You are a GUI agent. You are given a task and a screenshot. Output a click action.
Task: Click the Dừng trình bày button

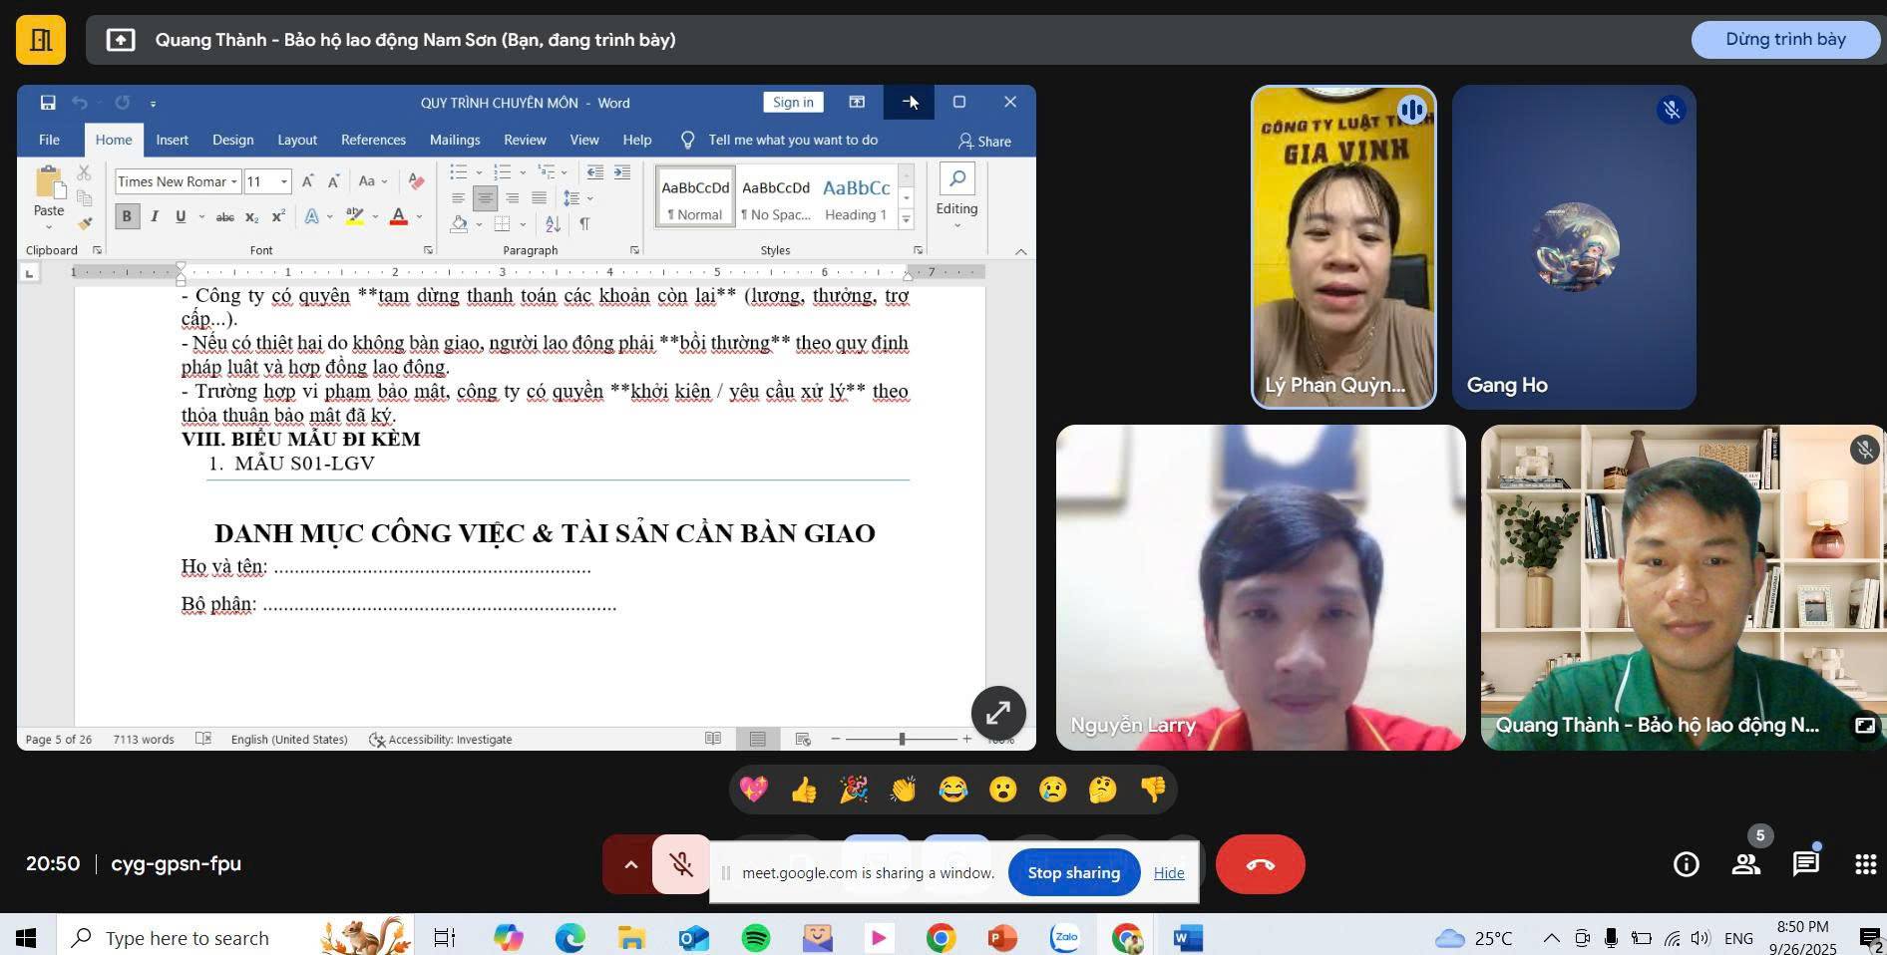click(x=1784, y=40)
